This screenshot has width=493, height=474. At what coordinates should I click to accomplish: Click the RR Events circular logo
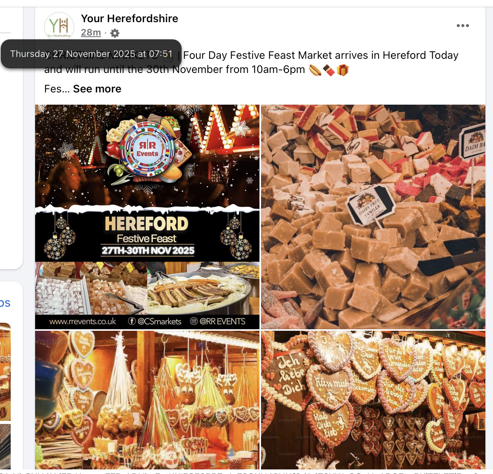point(147,150)
